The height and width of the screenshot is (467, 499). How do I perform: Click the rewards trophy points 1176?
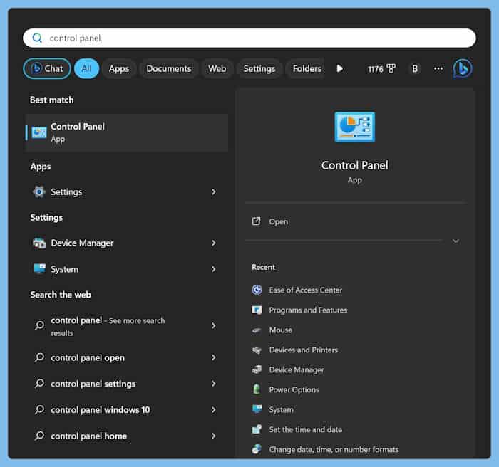tap(381, 68)
